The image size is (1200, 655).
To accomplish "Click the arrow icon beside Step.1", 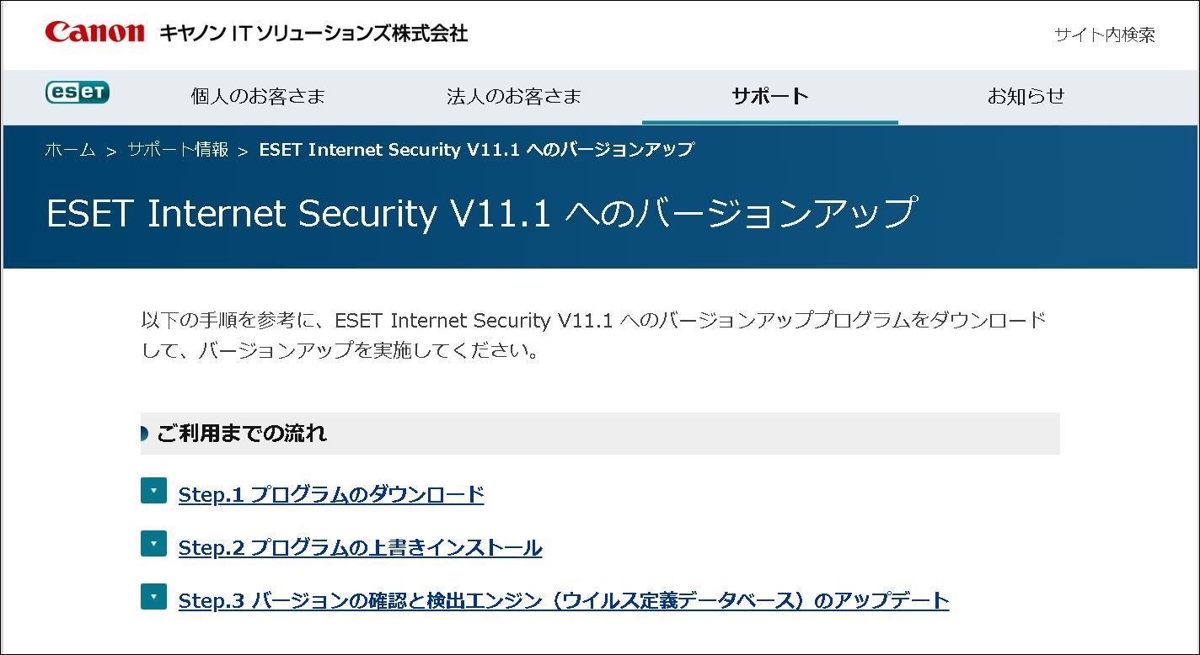I will point(153,490).
